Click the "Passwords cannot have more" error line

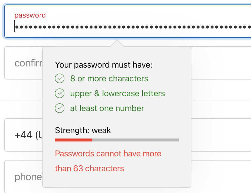pyautogui.click(x=108, y=154)
